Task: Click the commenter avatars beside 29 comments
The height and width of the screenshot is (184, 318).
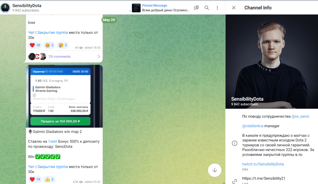Action: 37,57
